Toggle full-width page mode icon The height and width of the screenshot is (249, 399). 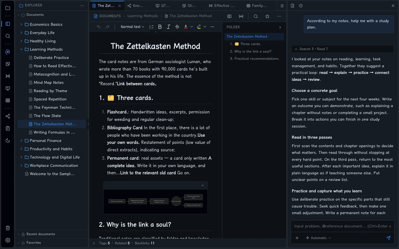click(241, 16)
